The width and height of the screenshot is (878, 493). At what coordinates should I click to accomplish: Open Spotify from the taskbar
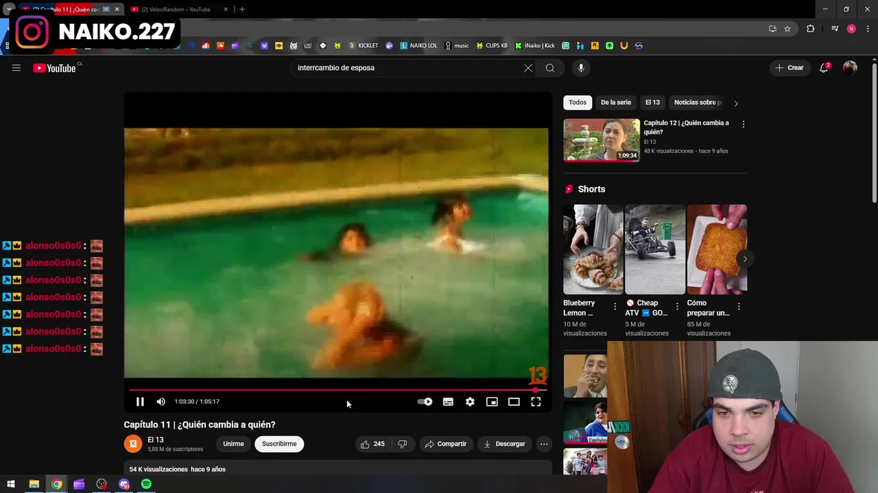[x=146, y=485]
